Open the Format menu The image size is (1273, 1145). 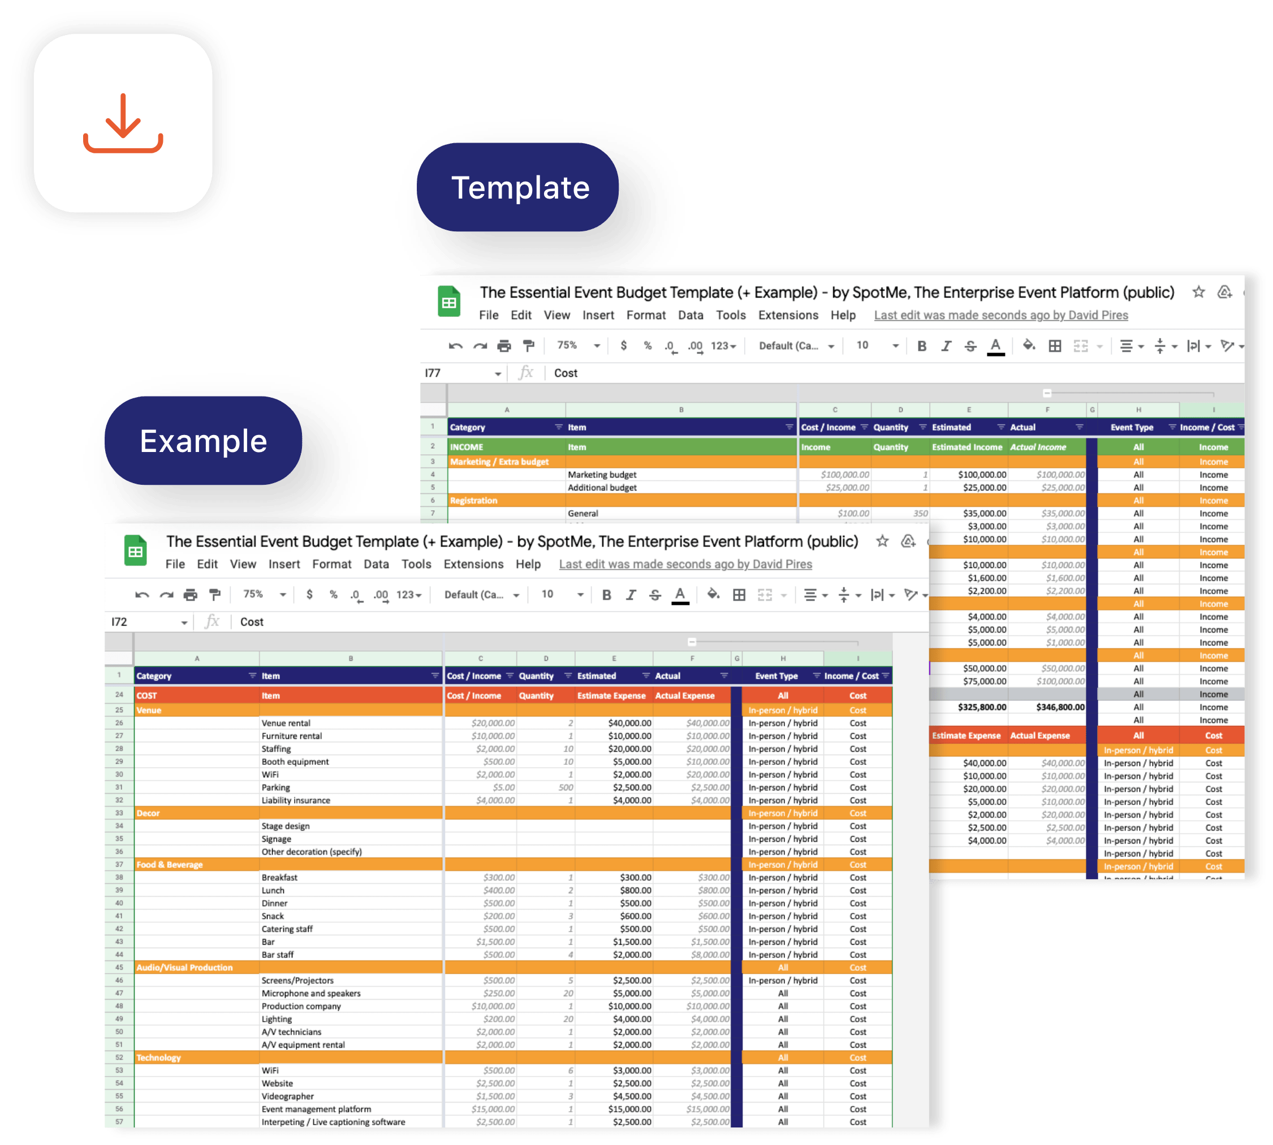pyautogui.click(x=331, y=565)
